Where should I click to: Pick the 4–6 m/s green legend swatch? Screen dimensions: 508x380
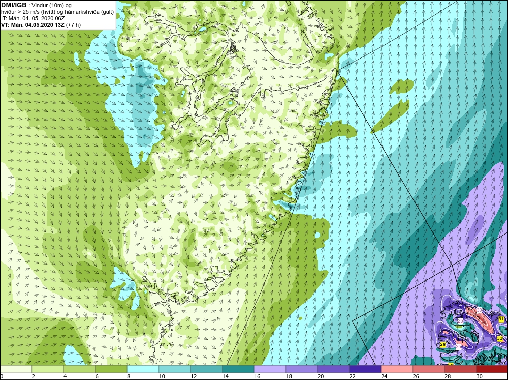pyautogui.click(x=79, y=369)
